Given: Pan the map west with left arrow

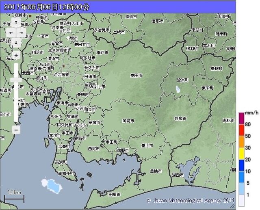Looking at the screenshot, I should tap(11, 33).
